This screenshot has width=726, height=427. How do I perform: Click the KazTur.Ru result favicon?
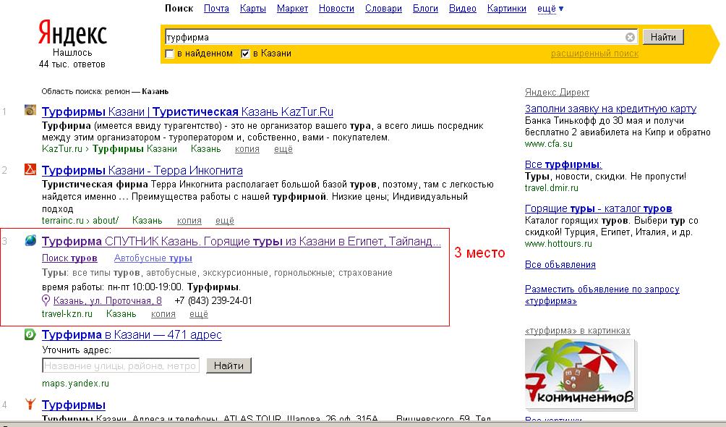pyautogui.click(x=30, y=110)
